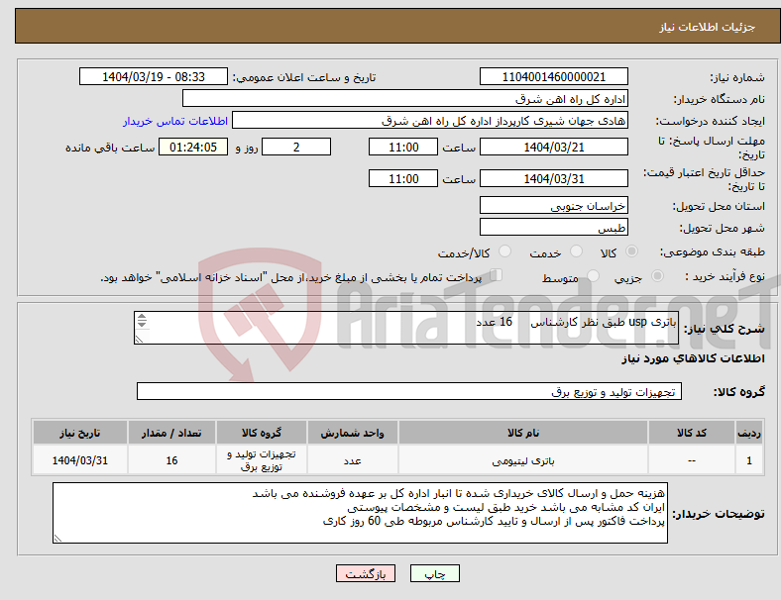
Task: Click the announcement date 1404/03/19 - 08:33 field
Action: pyautogui.click(x=154, y=77)
